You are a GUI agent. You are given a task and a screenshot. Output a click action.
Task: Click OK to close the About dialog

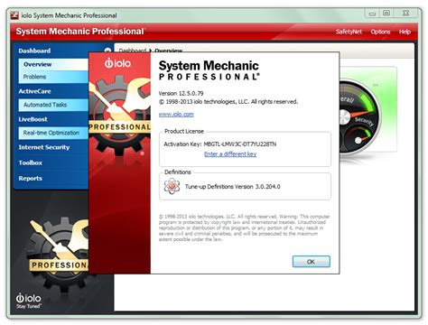(312, 262)
